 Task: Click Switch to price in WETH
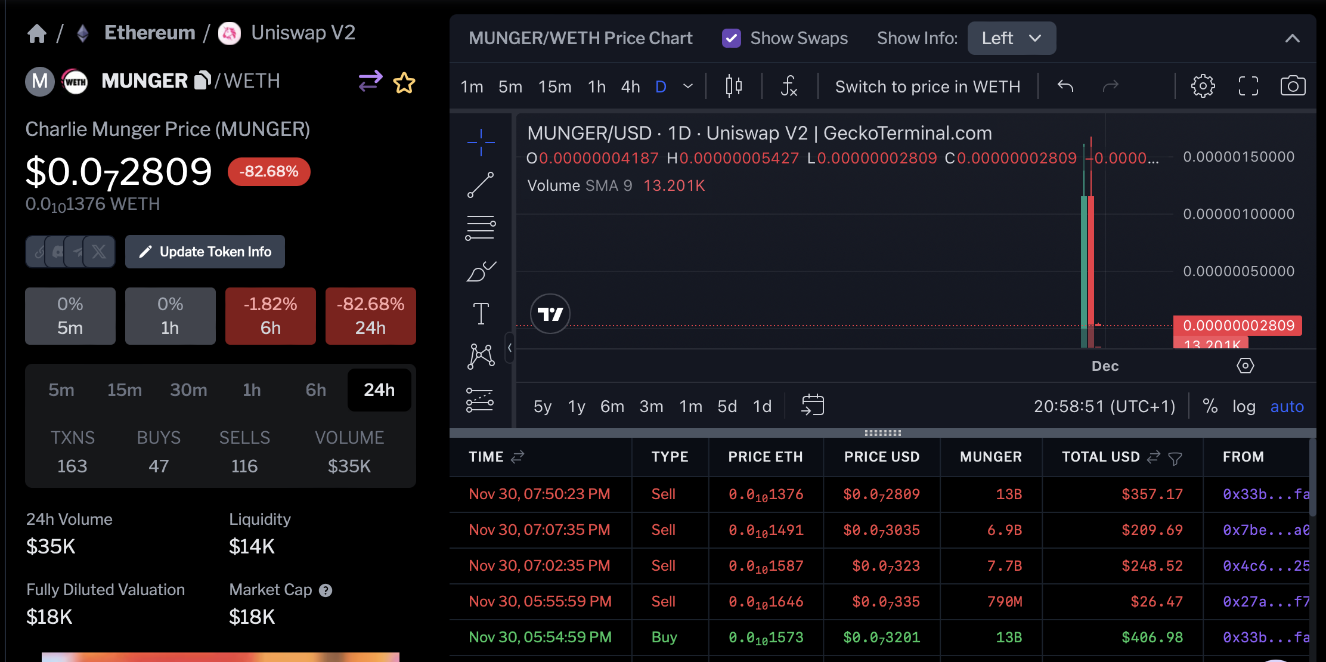tap(927, 87)
